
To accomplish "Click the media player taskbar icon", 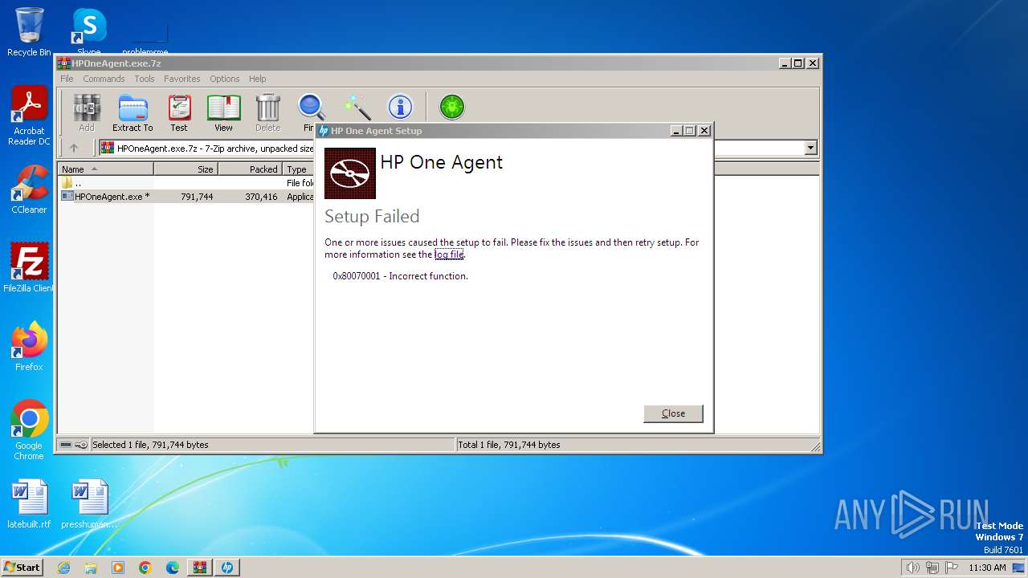I will coord(118,568).
